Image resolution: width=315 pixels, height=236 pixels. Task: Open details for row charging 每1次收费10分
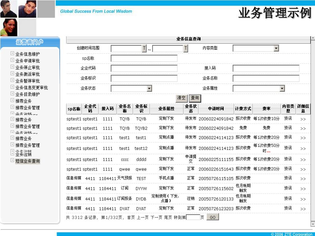coord(303,119)
